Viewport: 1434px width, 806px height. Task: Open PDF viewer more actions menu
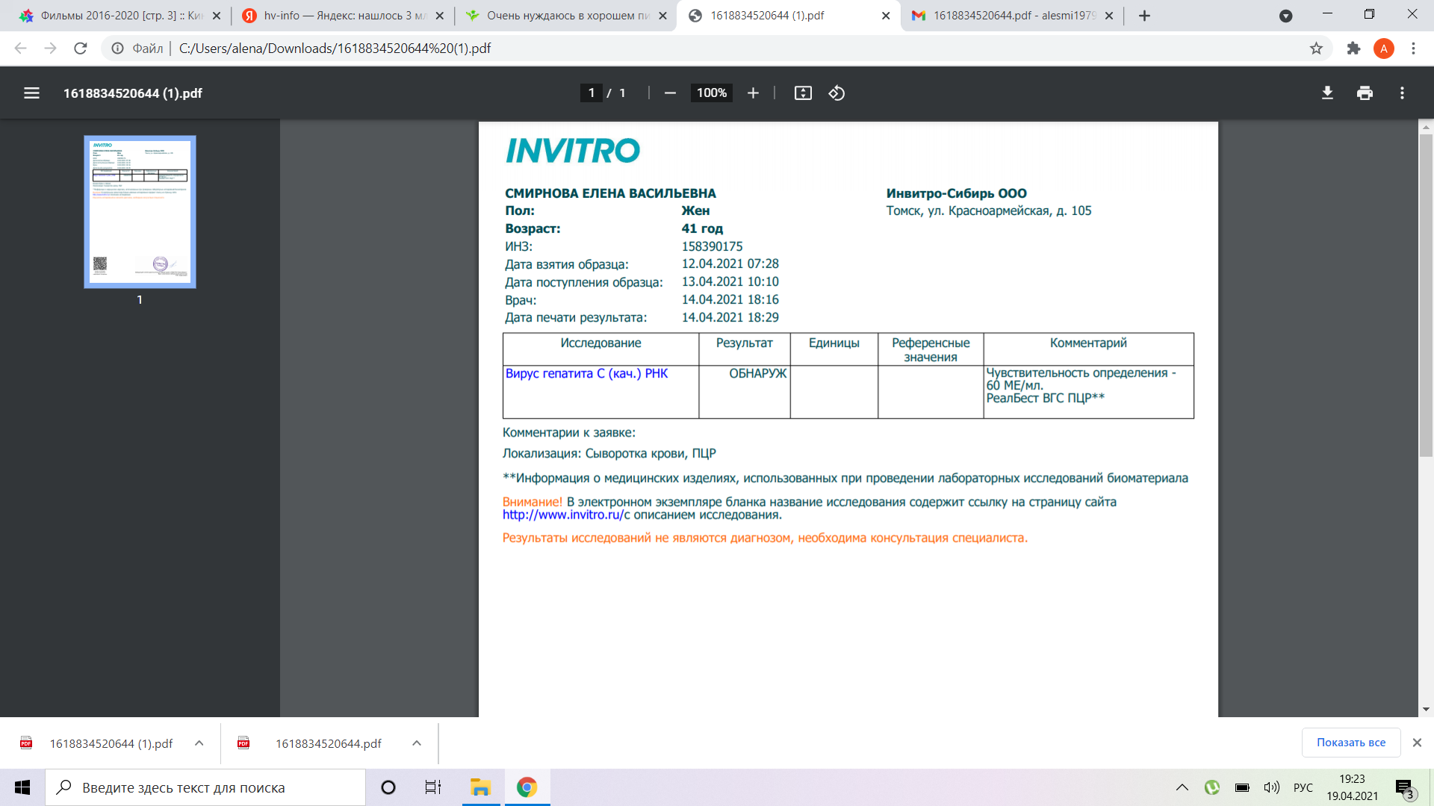[x=1402, y=93]
